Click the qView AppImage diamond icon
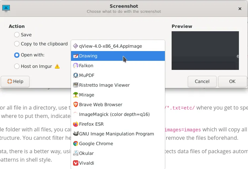 75,46
